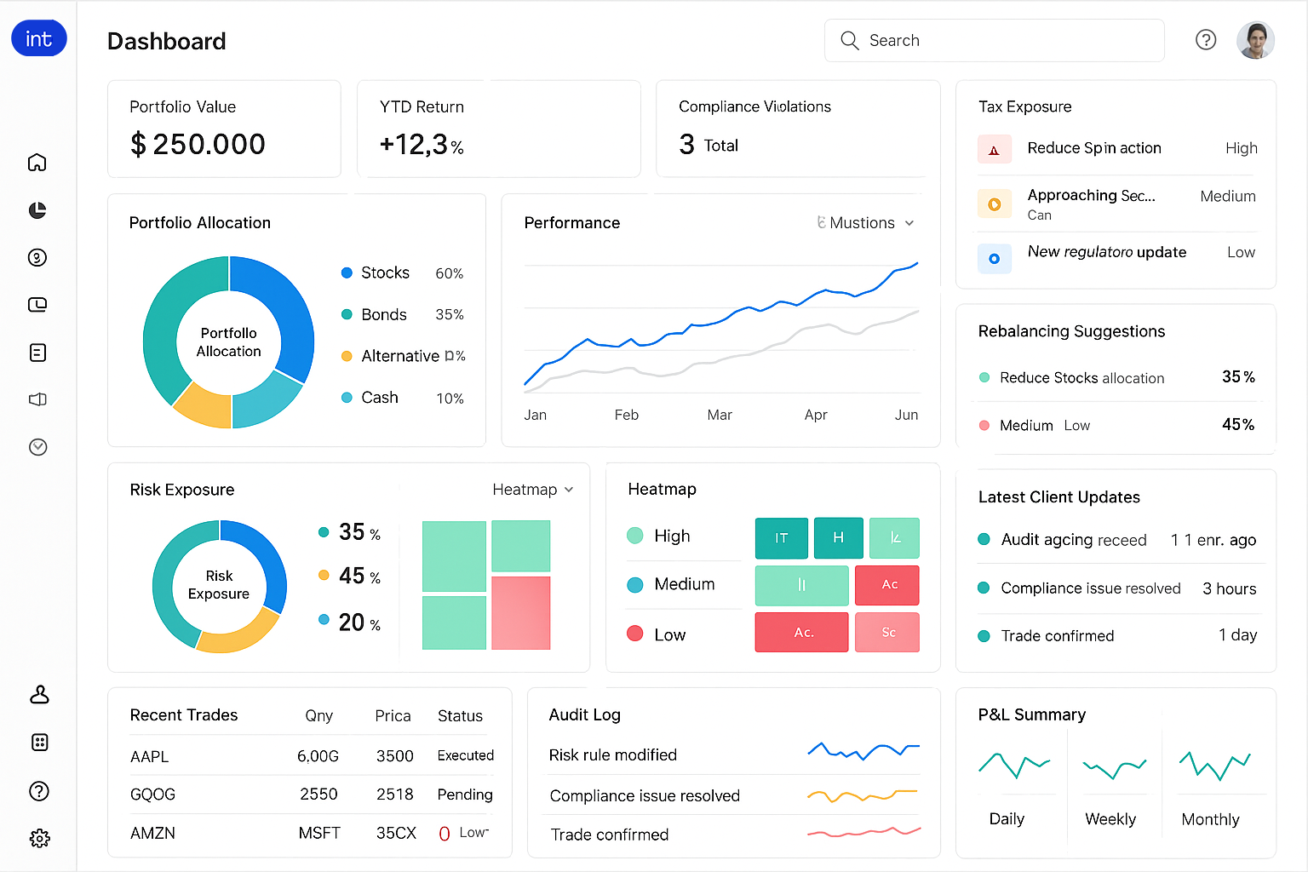Select the Monthly P&L tab
This screenshot has width=1308, height=872.
(1210, 819)
